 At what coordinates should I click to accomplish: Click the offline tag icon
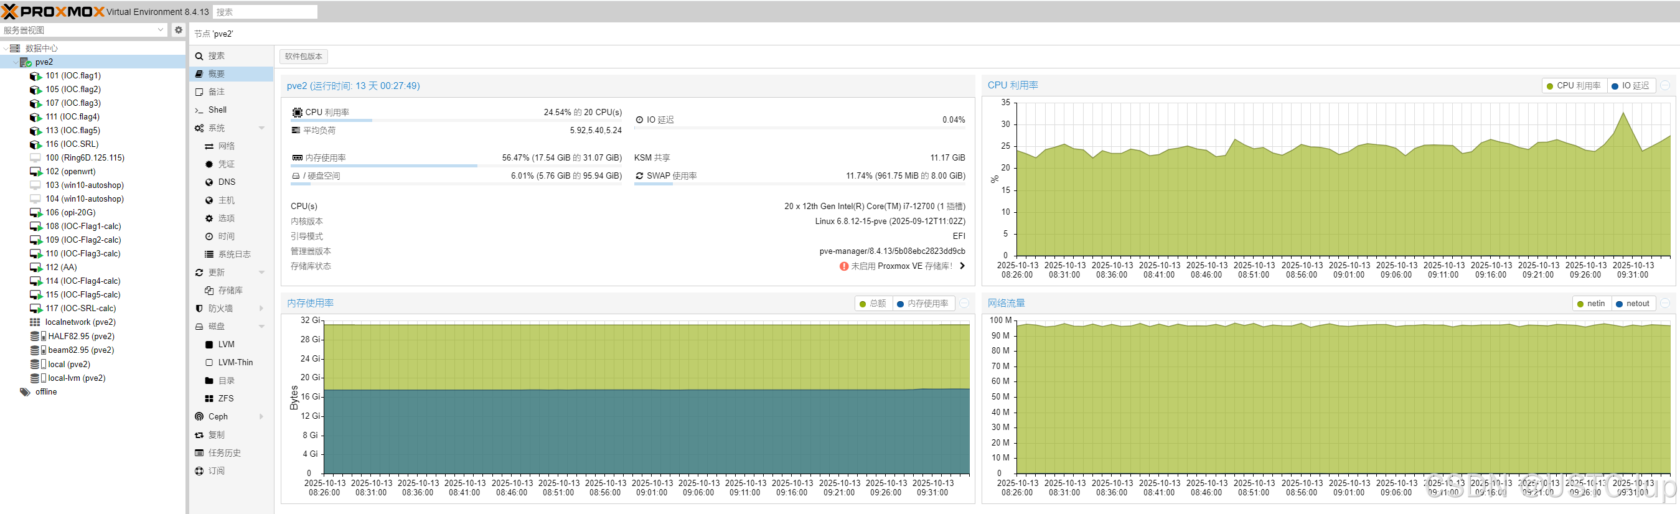click(26, 392)
